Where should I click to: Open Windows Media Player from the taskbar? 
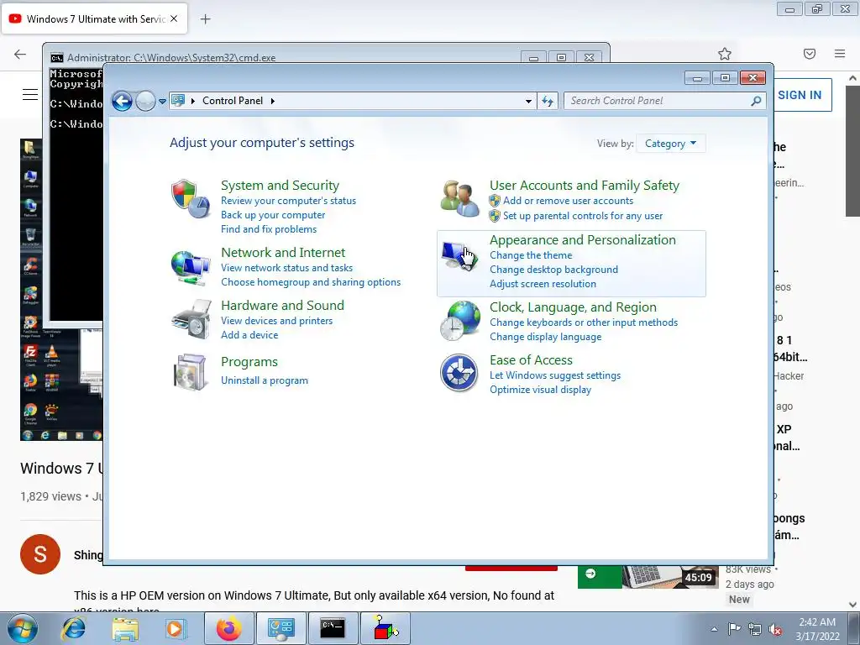tap(176, 628)
